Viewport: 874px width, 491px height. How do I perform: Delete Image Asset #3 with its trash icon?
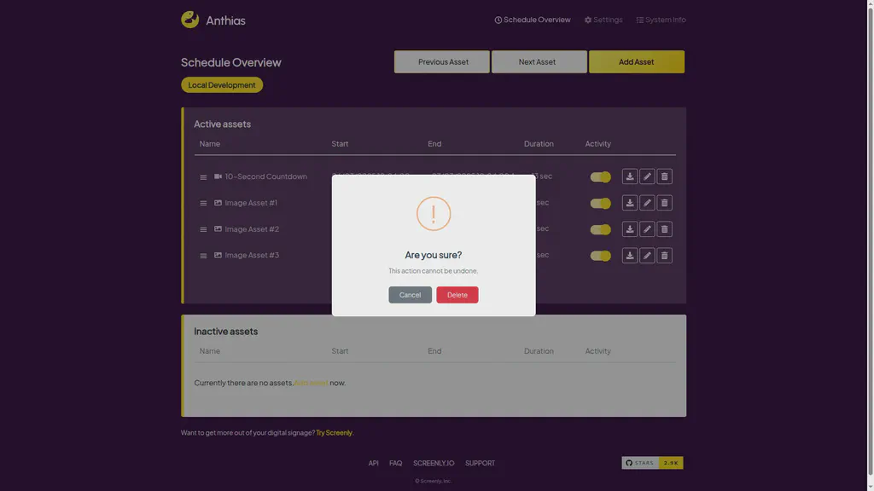664,255
